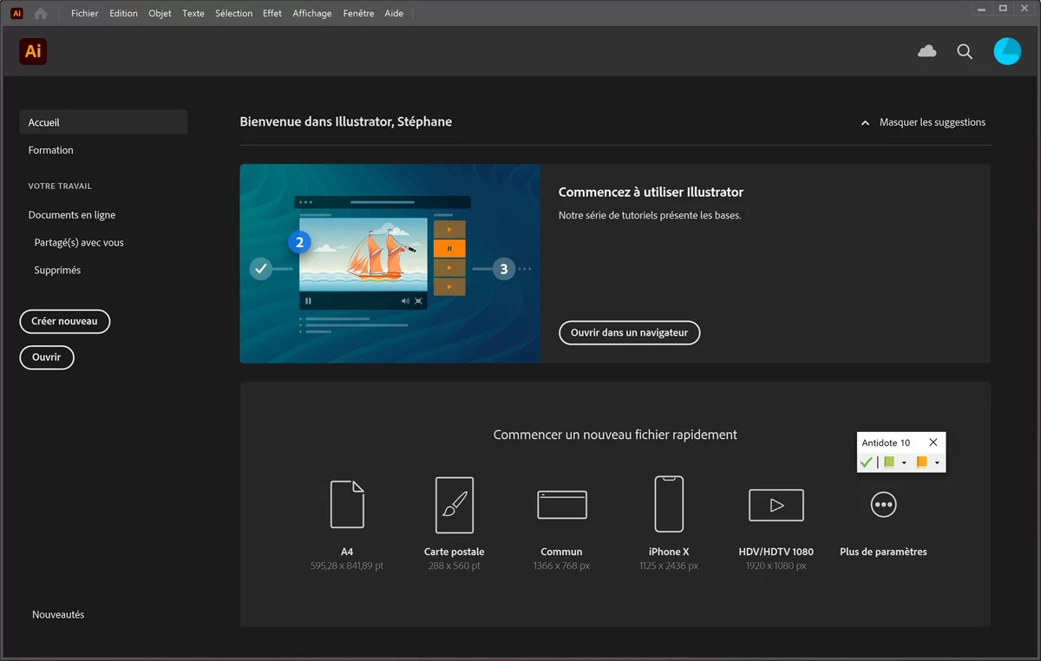Click the small Ai icon in title bar
1041x661 pixels.
(x=16, y=13)
